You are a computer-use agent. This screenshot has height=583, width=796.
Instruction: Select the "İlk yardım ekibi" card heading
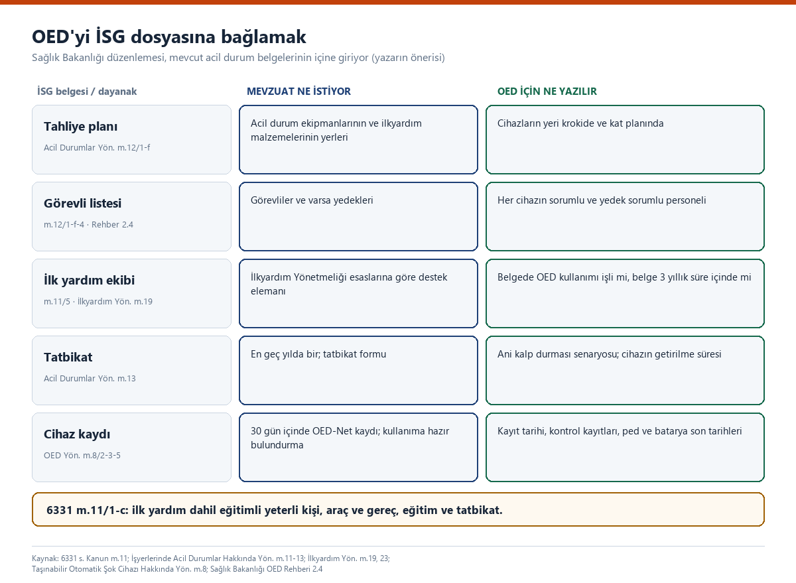[x=89, y=281]
